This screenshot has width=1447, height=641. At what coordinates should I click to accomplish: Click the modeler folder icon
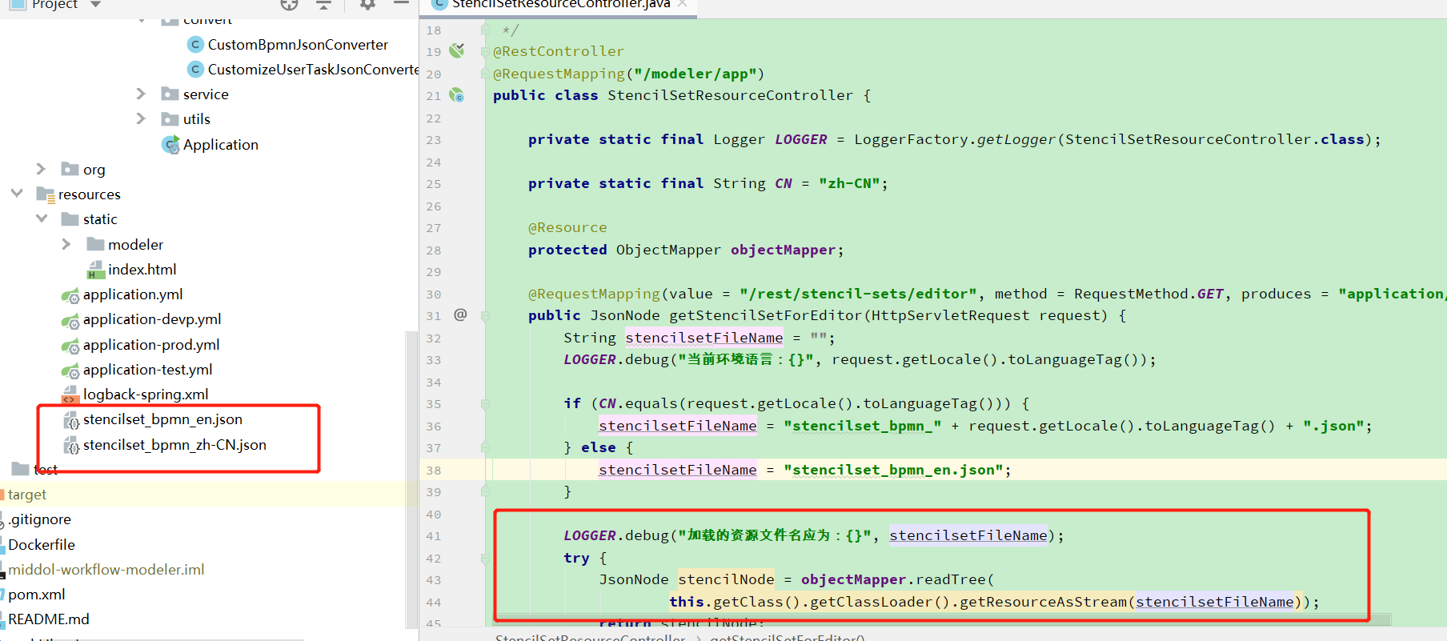click(x=95, y=244)
